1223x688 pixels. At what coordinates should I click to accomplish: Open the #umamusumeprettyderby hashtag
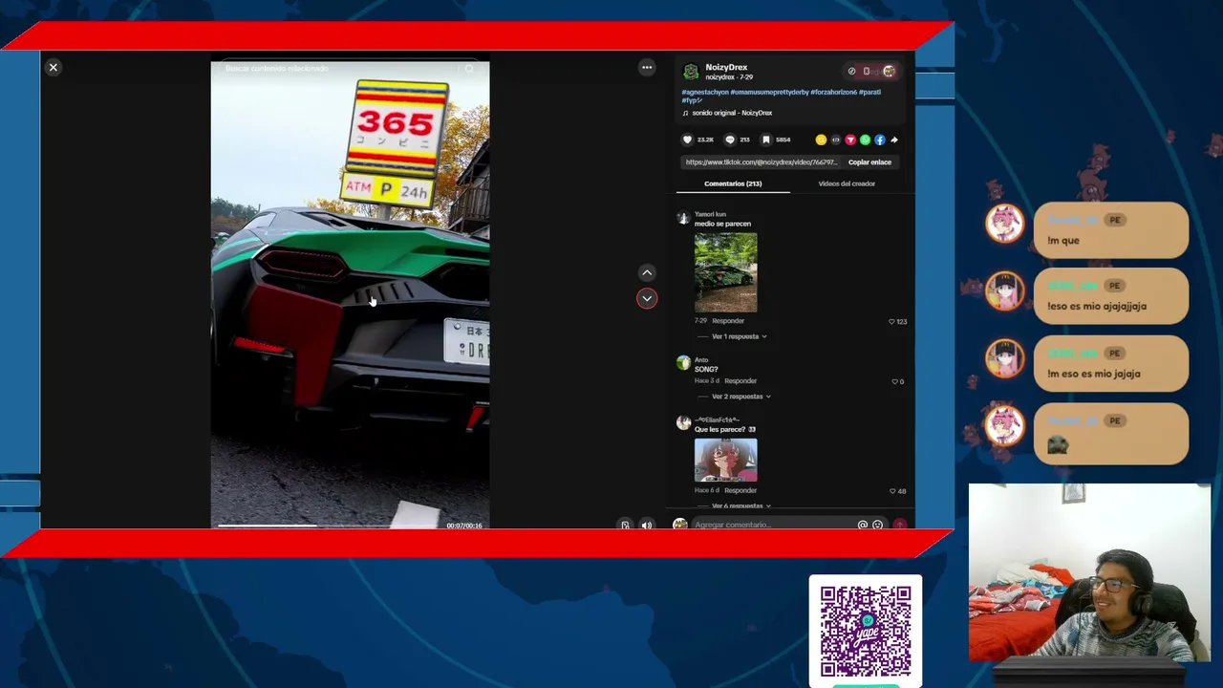click(x=769, y=92)
